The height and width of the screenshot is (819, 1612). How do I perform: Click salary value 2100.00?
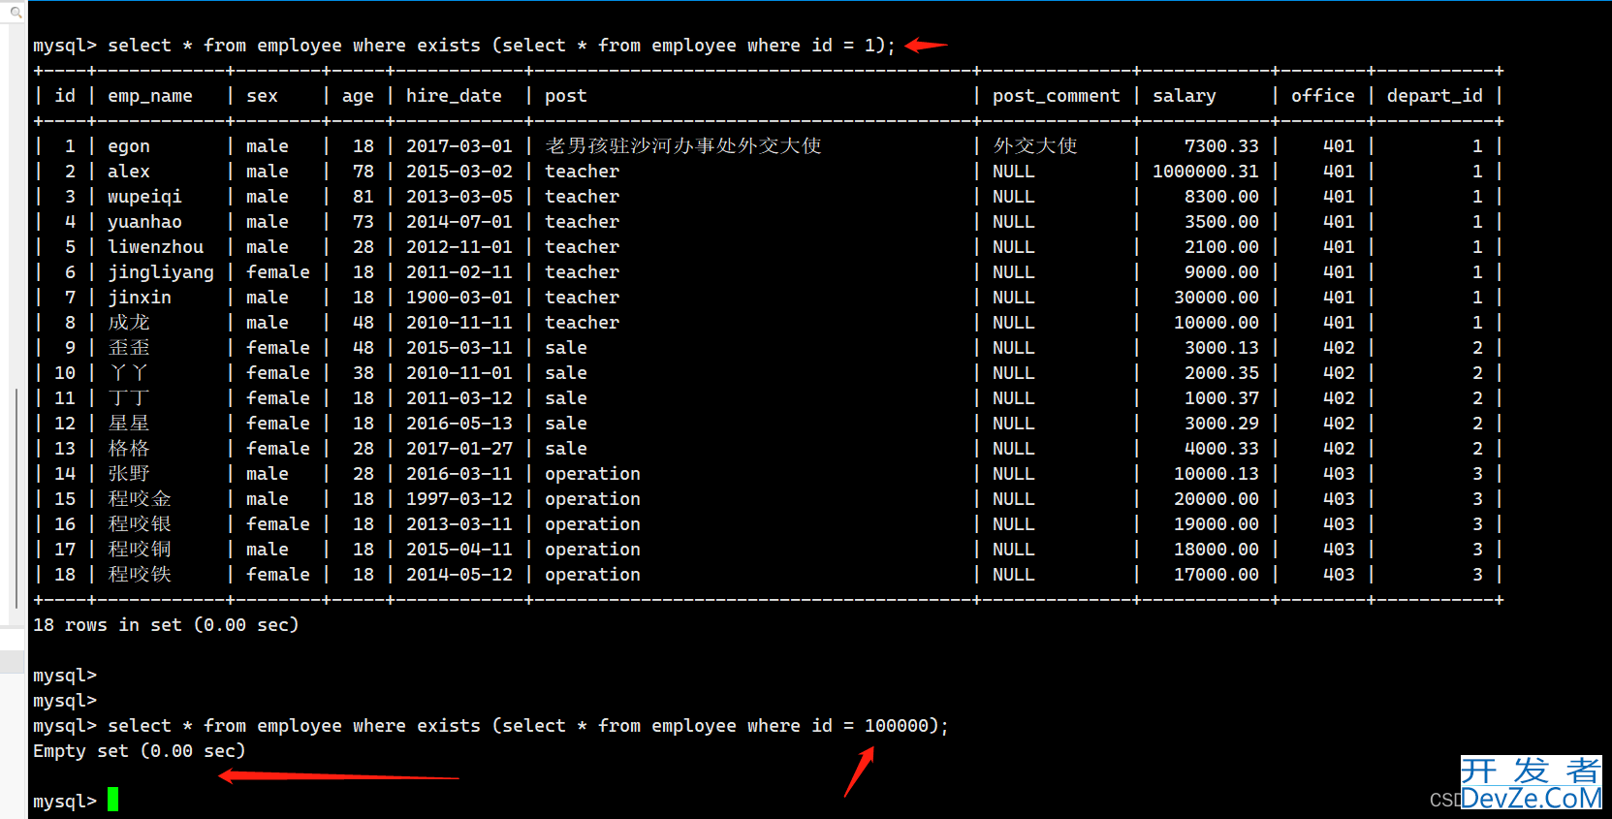[x=1221, y=247]
